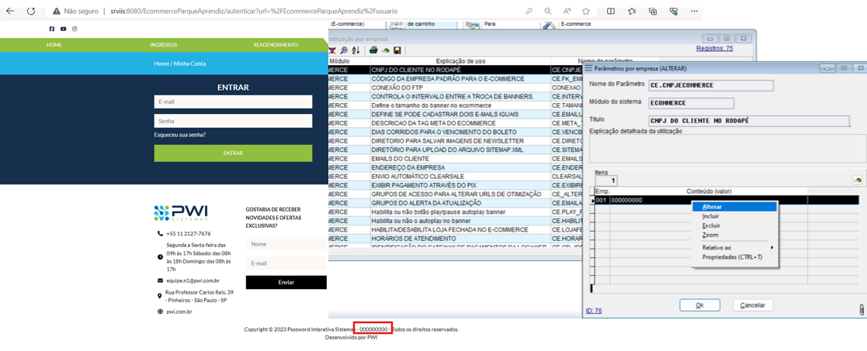Open the Instagram icon link
This screenshot has width=867, height=351.
[x=75, y=29]
